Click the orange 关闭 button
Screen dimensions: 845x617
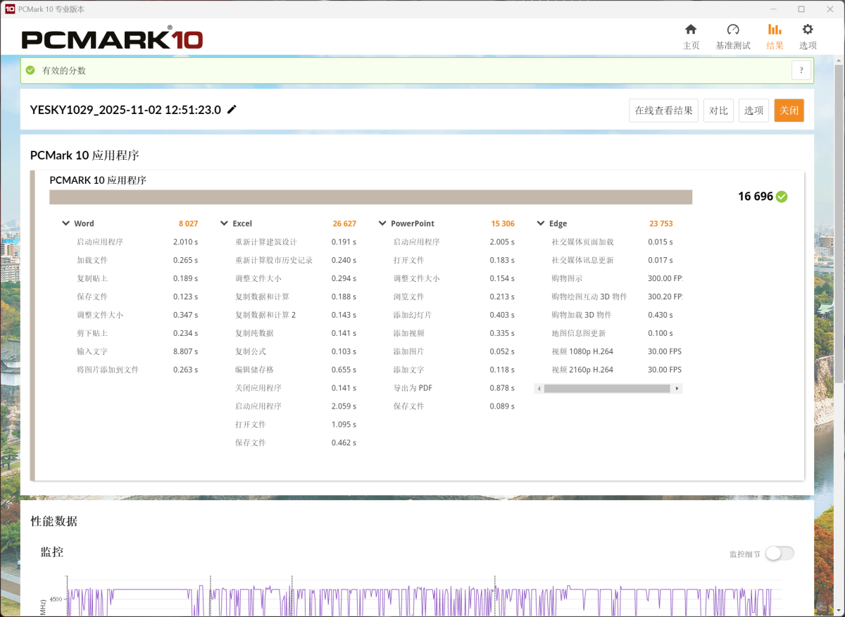789,111
